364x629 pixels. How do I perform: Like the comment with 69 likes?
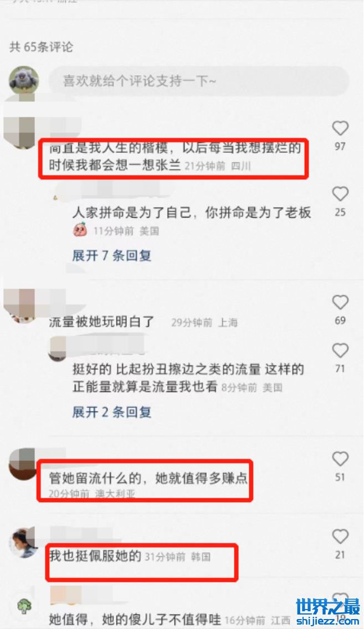coord(340,302)
